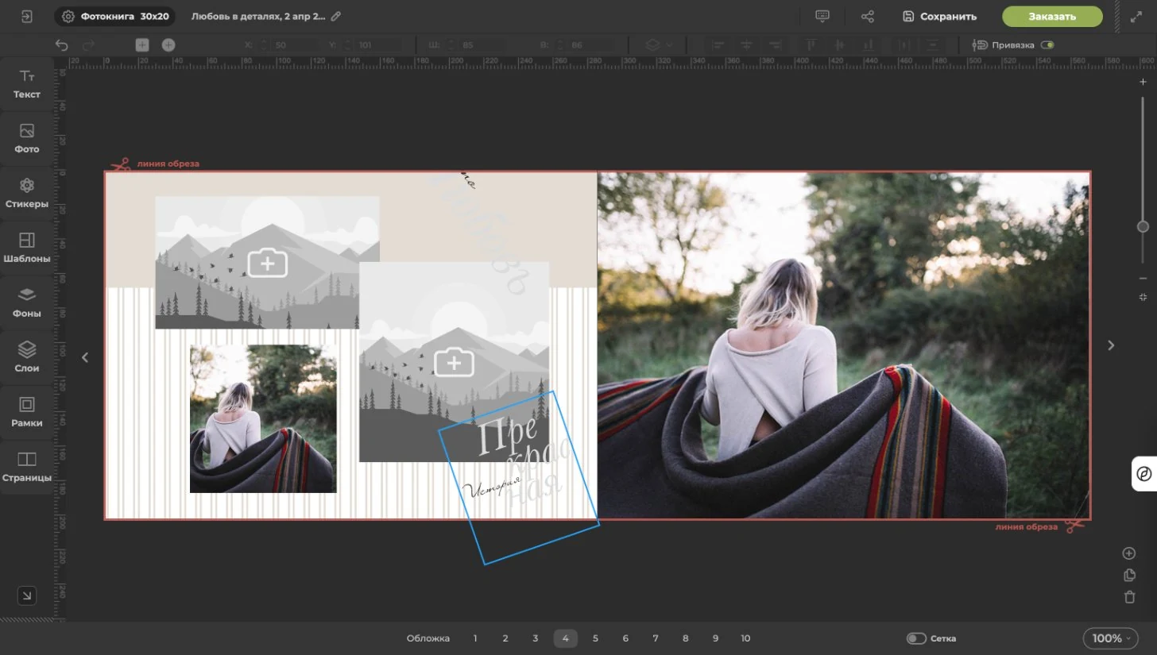
Task: Click the exit icon at top left
Action: coord(26,16)
